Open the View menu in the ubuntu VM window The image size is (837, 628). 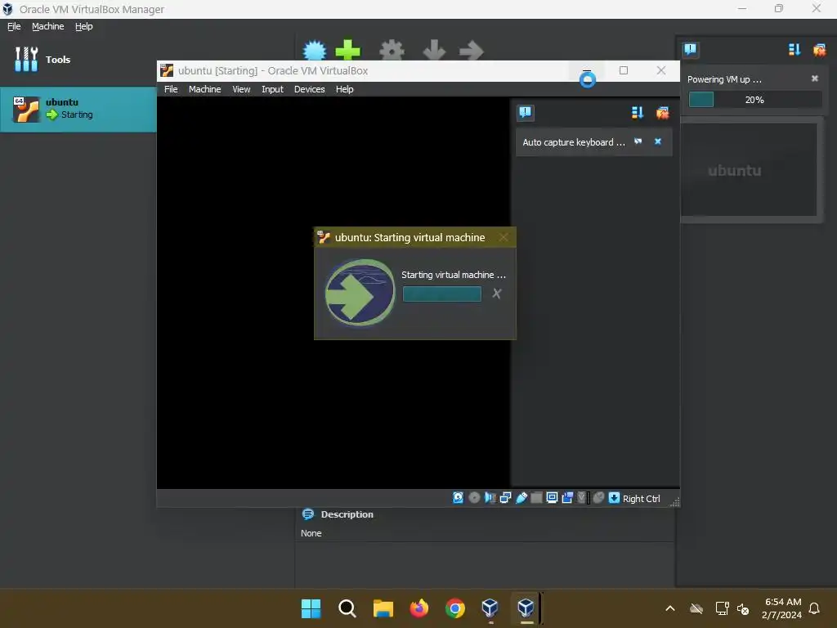[x=241, y=89]
